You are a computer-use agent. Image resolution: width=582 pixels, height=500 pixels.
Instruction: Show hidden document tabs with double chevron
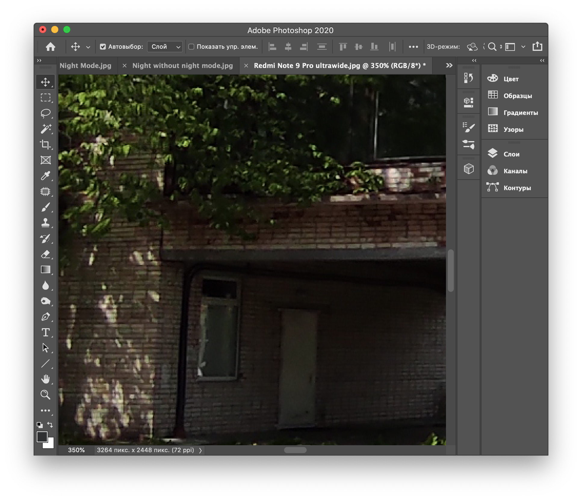(x=449, y=65)
